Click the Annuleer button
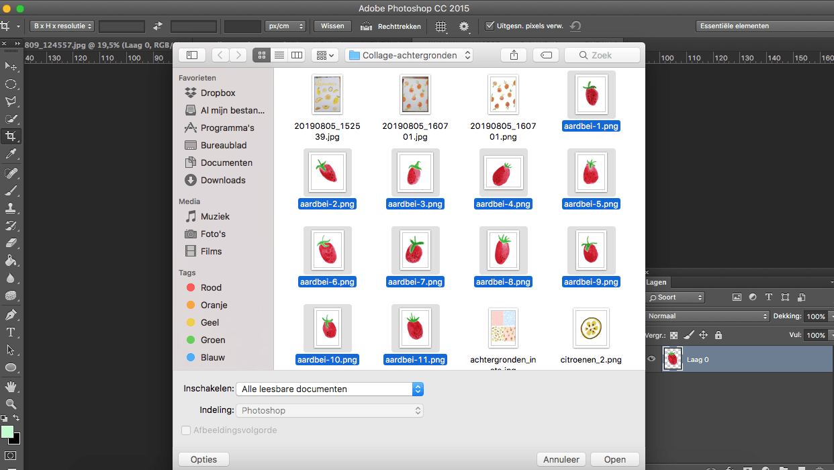Screen dimensions: 834x470 click(x=561, y=460)
